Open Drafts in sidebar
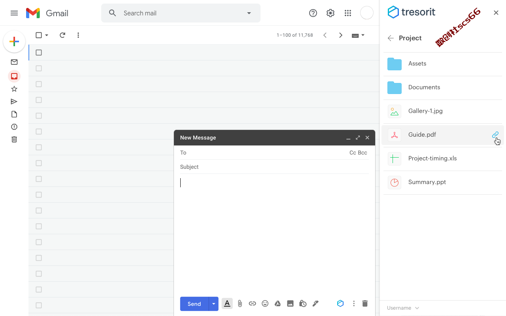The width and height of the screenshot is (506, 316). pos(14,114)
